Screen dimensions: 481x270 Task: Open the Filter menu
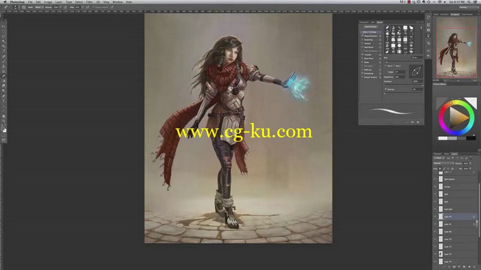89,2
